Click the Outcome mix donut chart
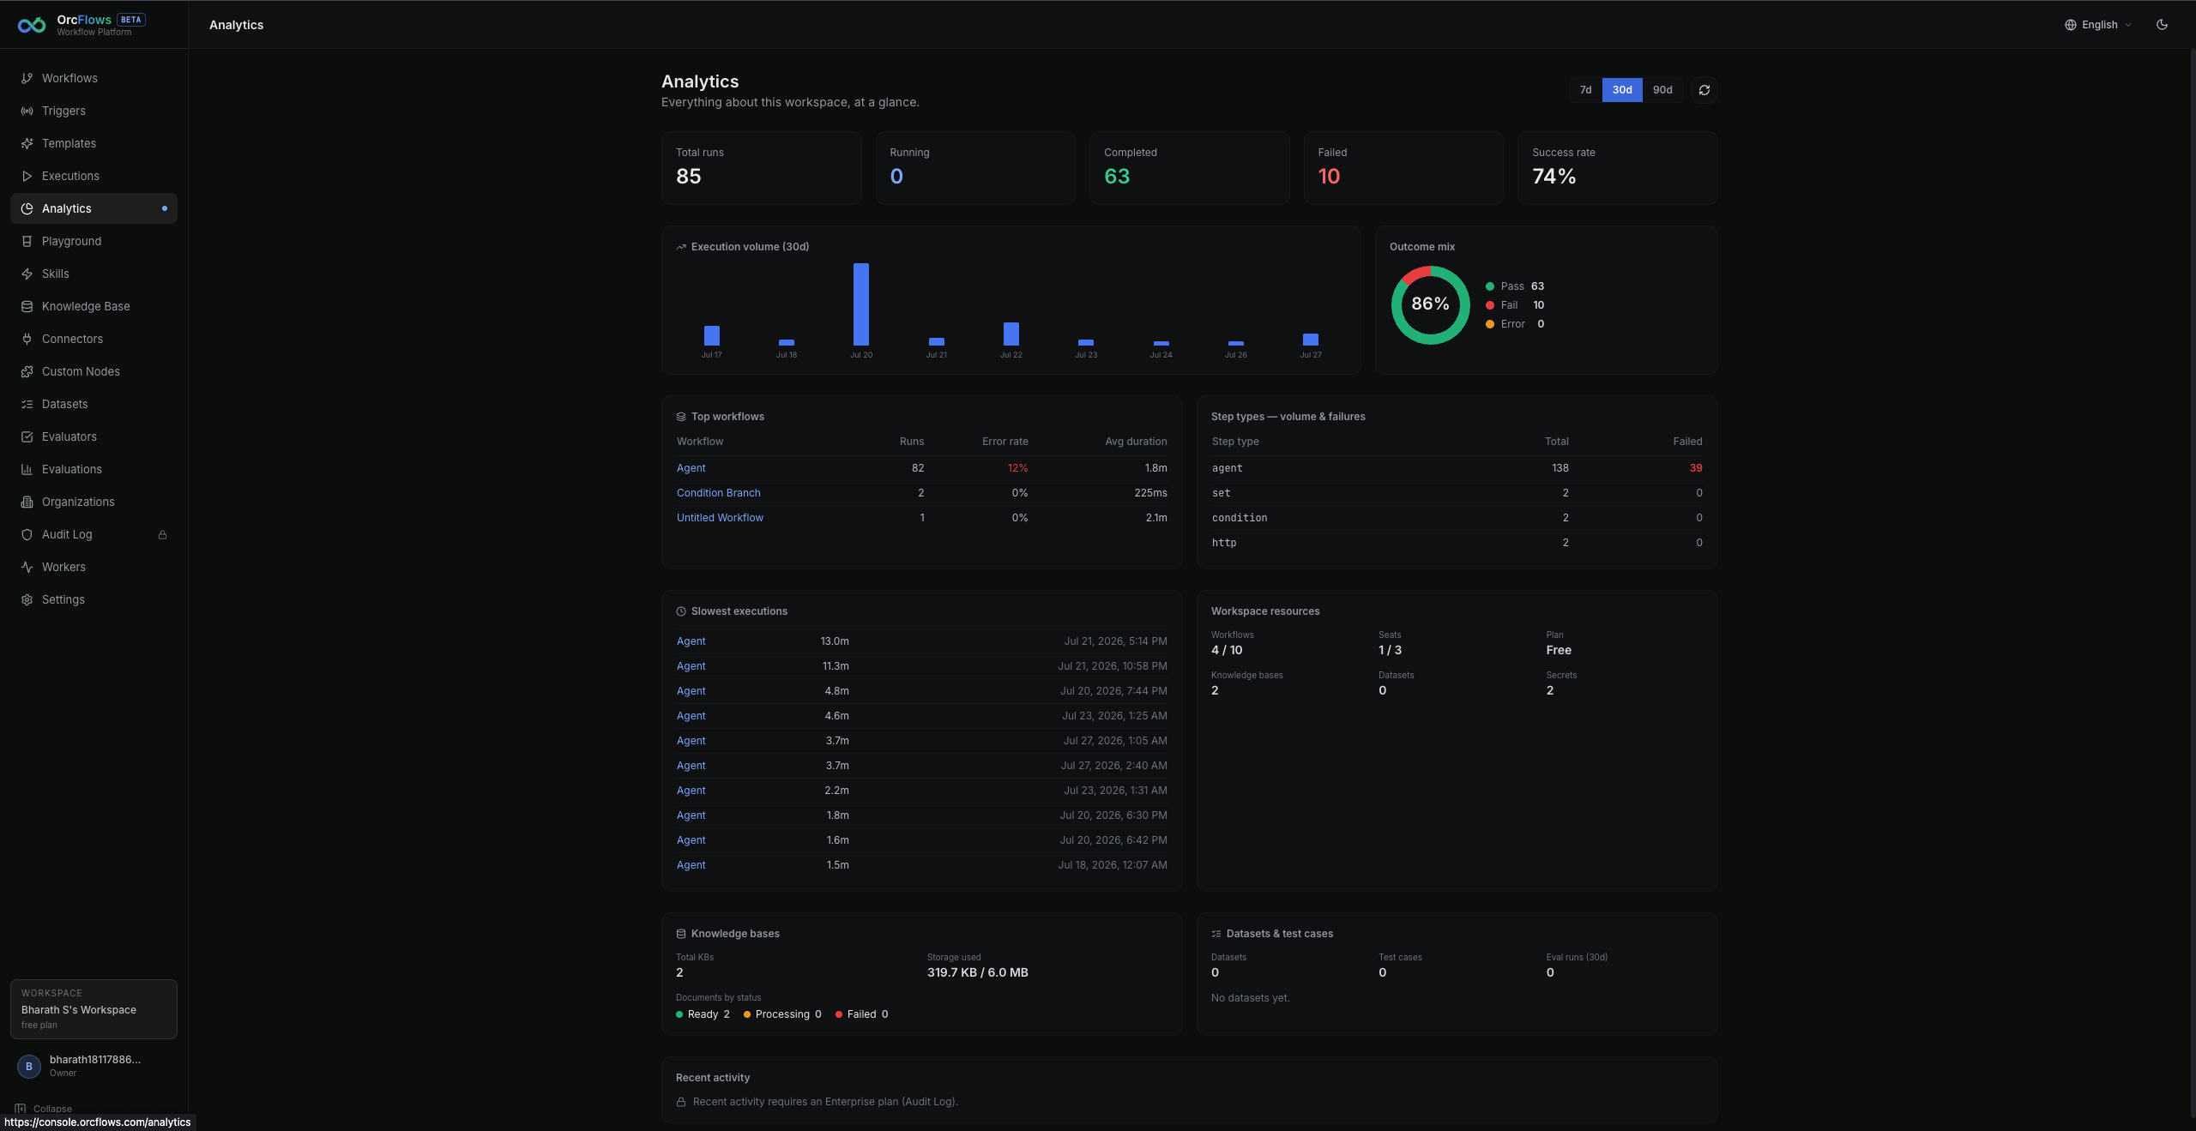 click(1430, 304)
